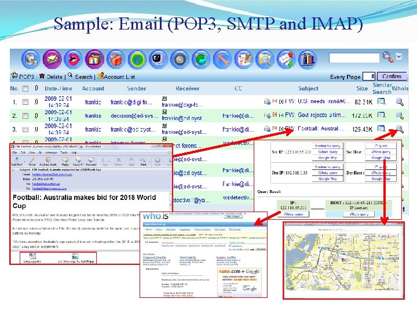Tick the checkbox for email row 2
417x313 pixels.
pos(25,116)
